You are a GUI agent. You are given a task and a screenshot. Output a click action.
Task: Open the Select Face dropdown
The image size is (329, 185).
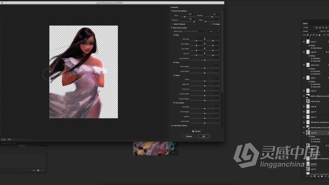point(195,31)
